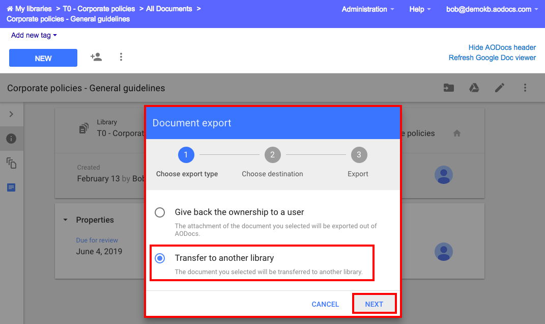Open the Google Drive icon in document header
Screen dimensions: 545x324
tap(474, 88)
